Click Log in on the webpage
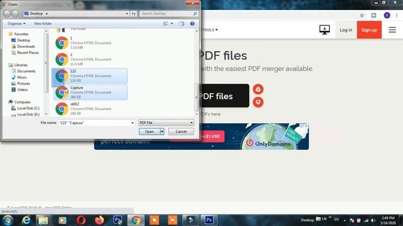 346,30
